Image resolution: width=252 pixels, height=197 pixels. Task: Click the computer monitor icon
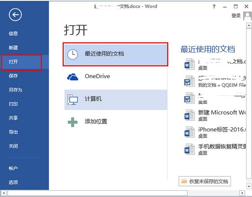pos(73,100)
